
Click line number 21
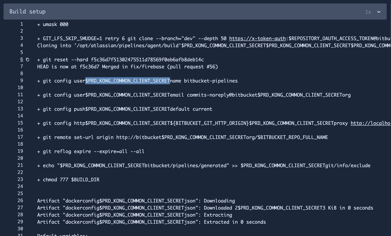[x=20, y=165]
